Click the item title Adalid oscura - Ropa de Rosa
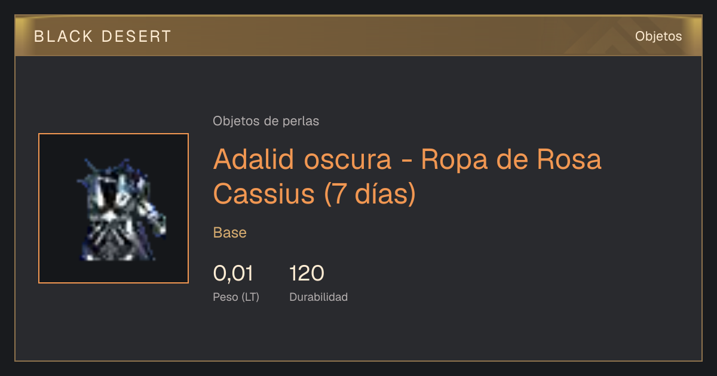 407,159
